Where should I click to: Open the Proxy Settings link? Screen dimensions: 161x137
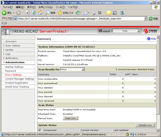coord(13,75)
